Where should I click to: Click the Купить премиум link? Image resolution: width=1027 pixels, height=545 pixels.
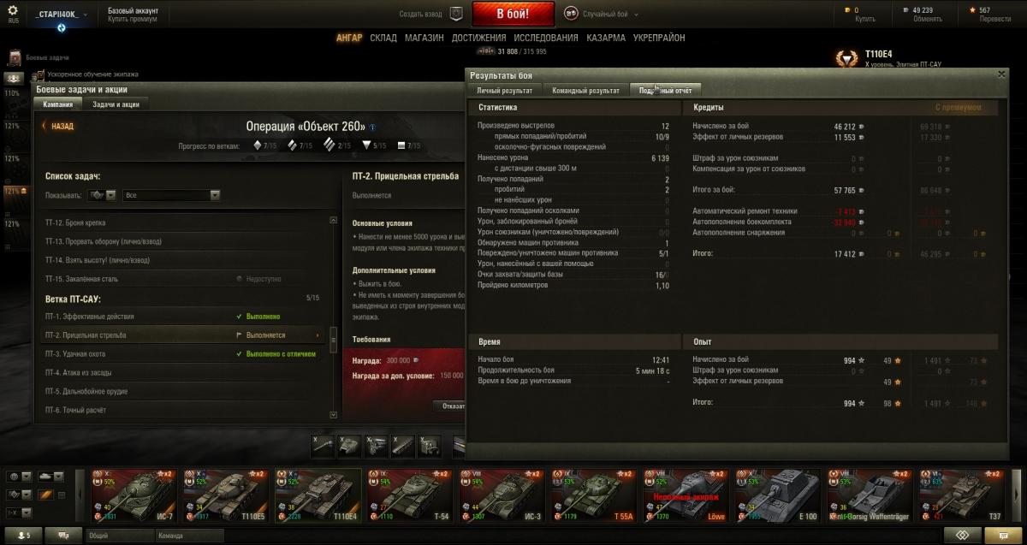[x=132, y=20]
